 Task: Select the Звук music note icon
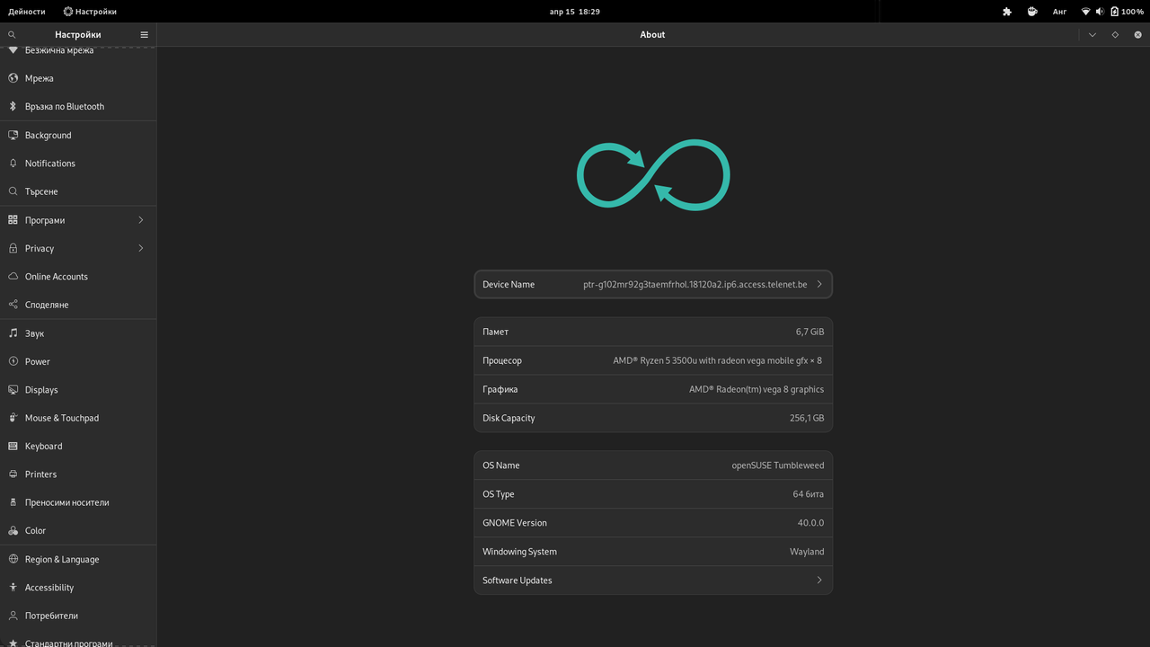[x=13, y=333]
